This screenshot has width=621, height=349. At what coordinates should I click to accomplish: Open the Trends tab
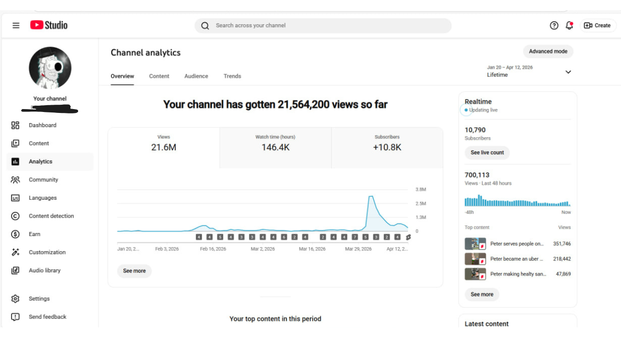click(x=232, y=76)
